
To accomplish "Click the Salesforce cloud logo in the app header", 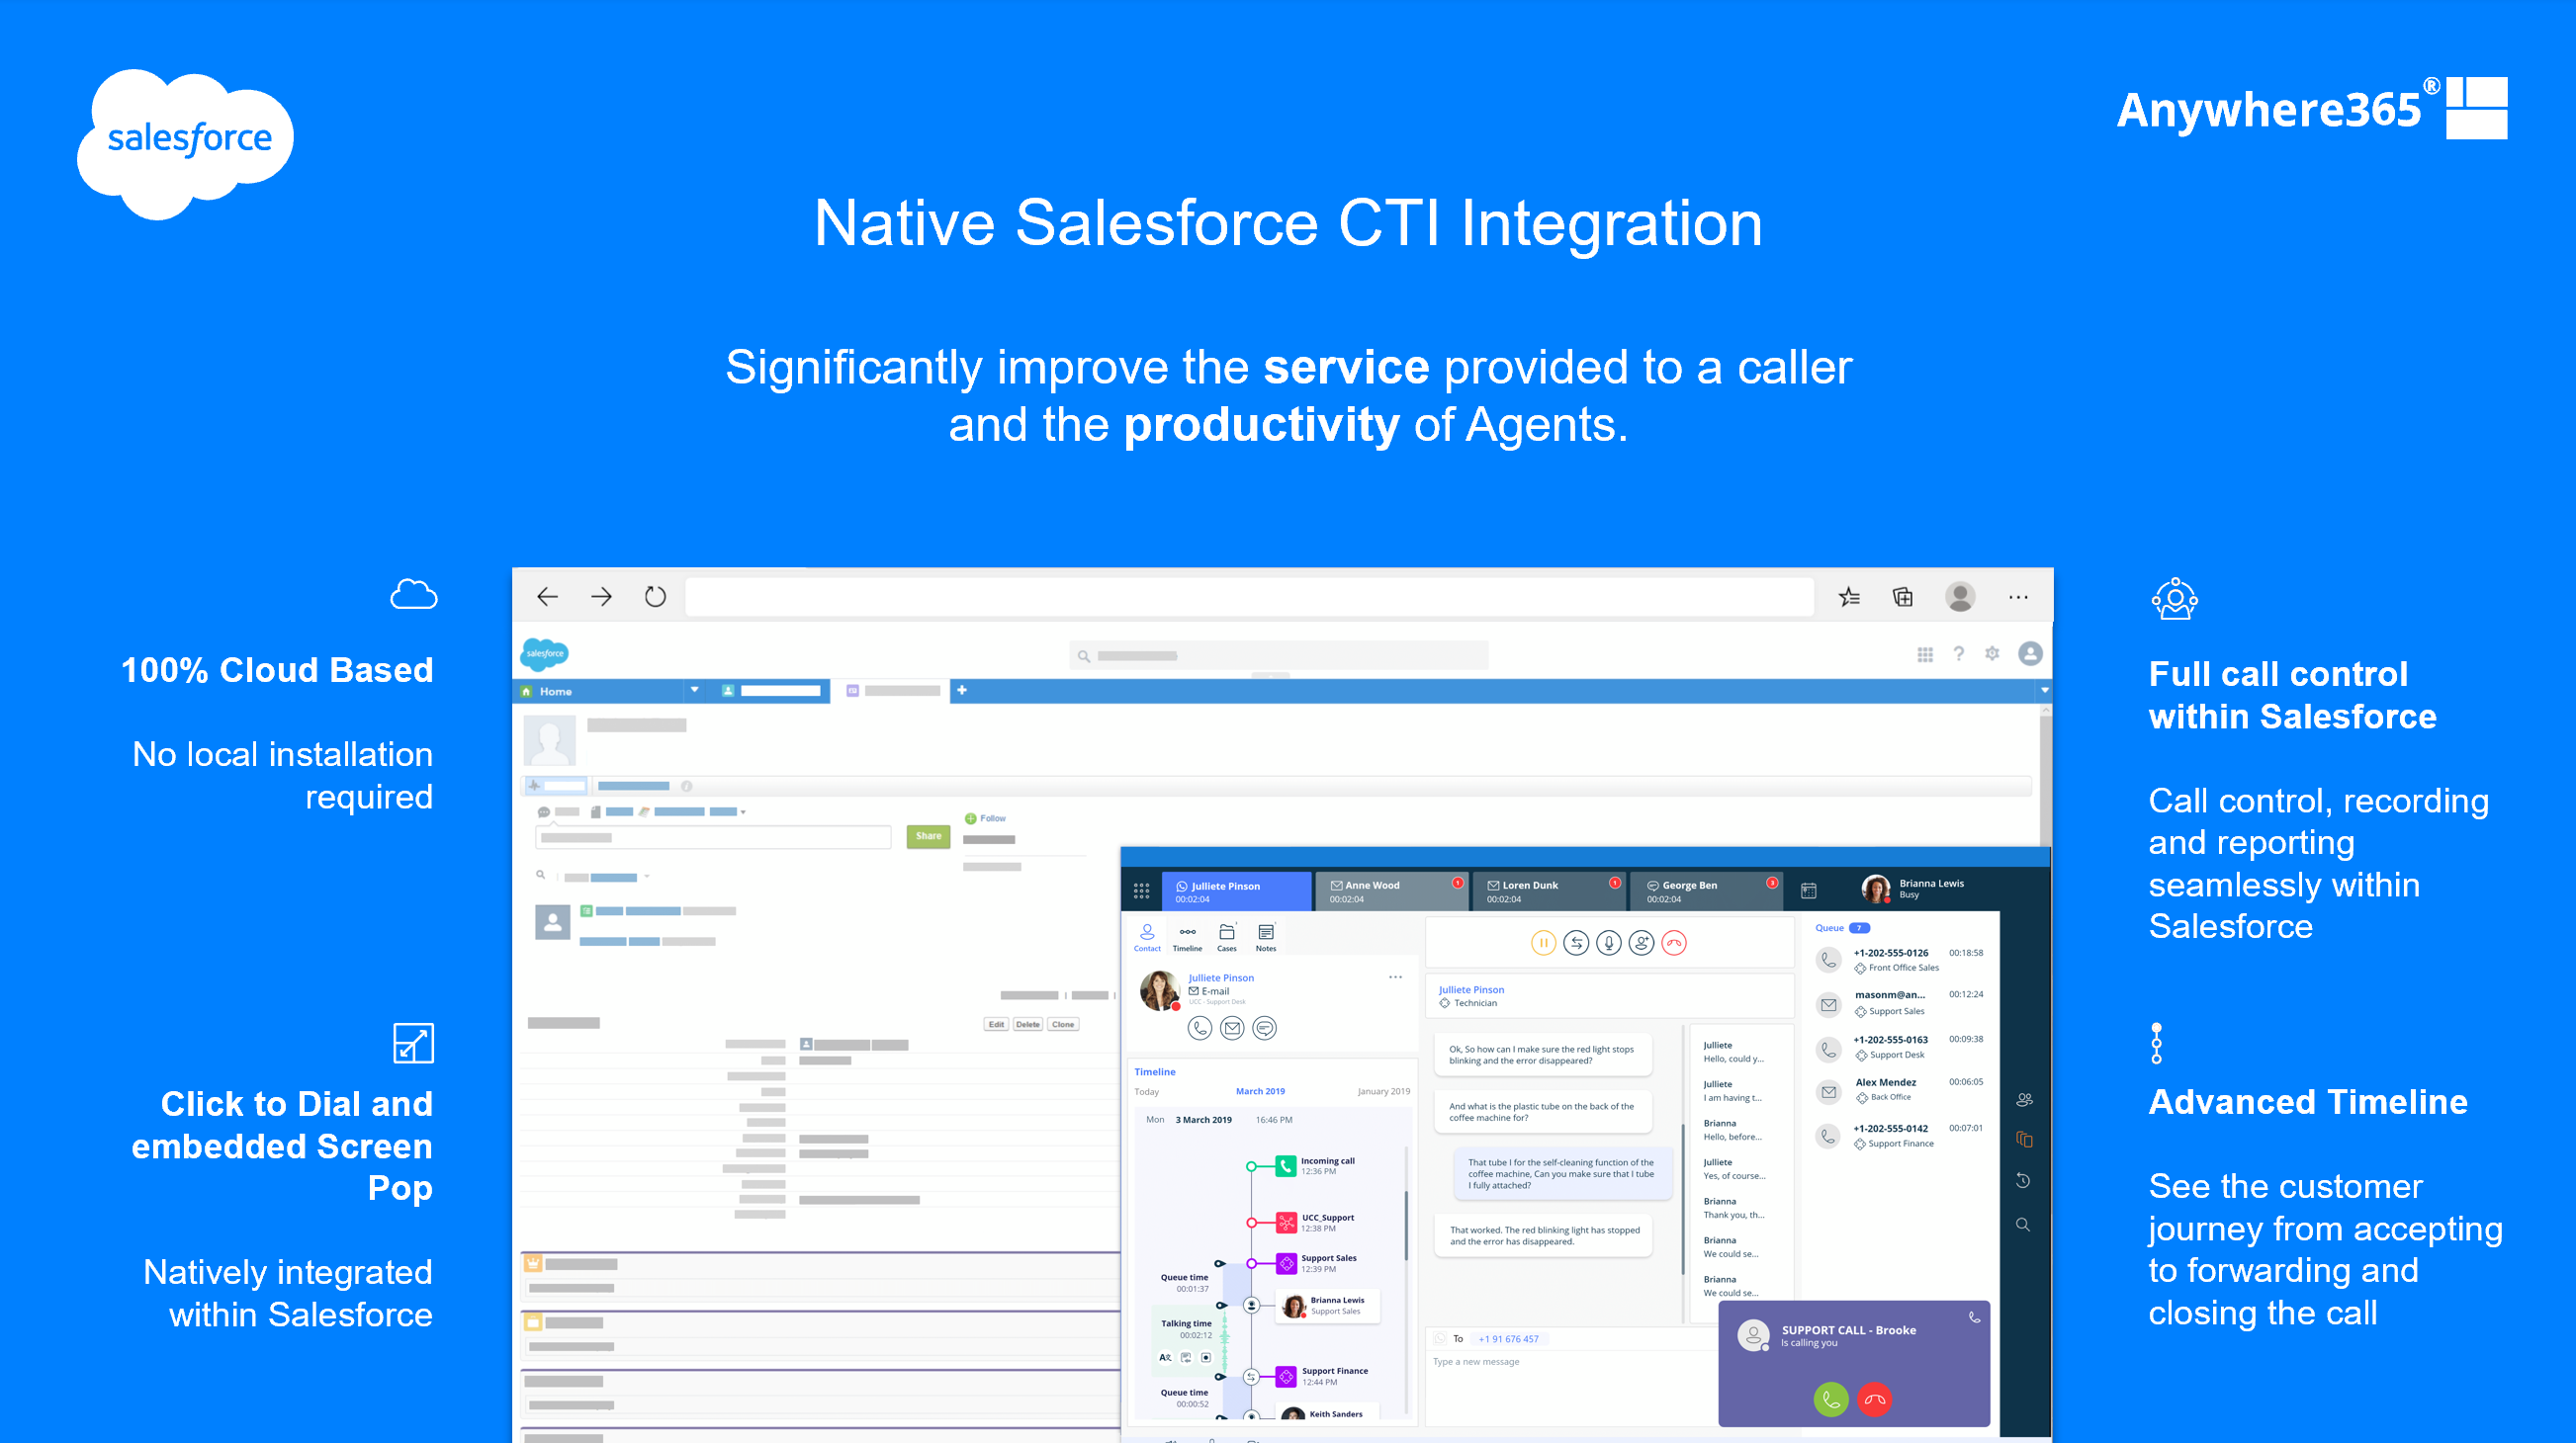I will [x=545, y=653].
